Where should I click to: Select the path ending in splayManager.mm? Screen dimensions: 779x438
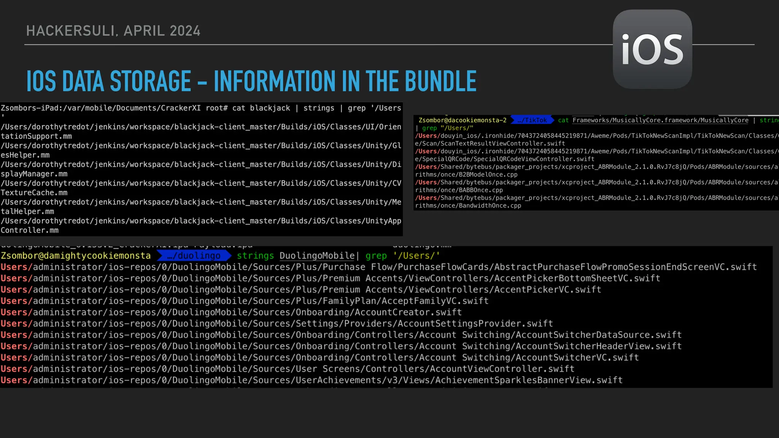tap(201, 169)
